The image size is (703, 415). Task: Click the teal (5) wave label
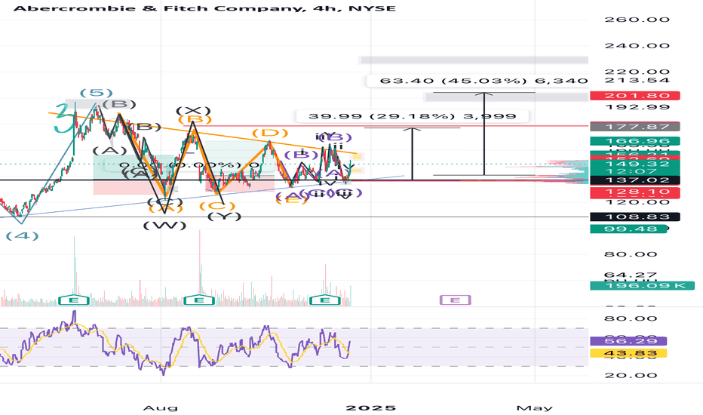coord(96,93)
